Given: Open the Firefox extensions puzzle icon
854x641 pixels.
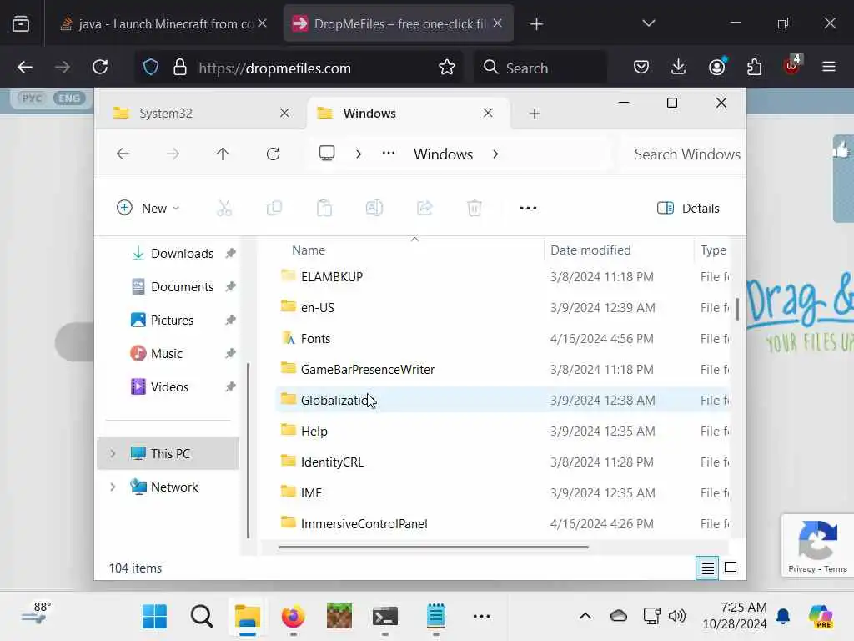Looking at the screenshot, I should (x=754, y=67).
